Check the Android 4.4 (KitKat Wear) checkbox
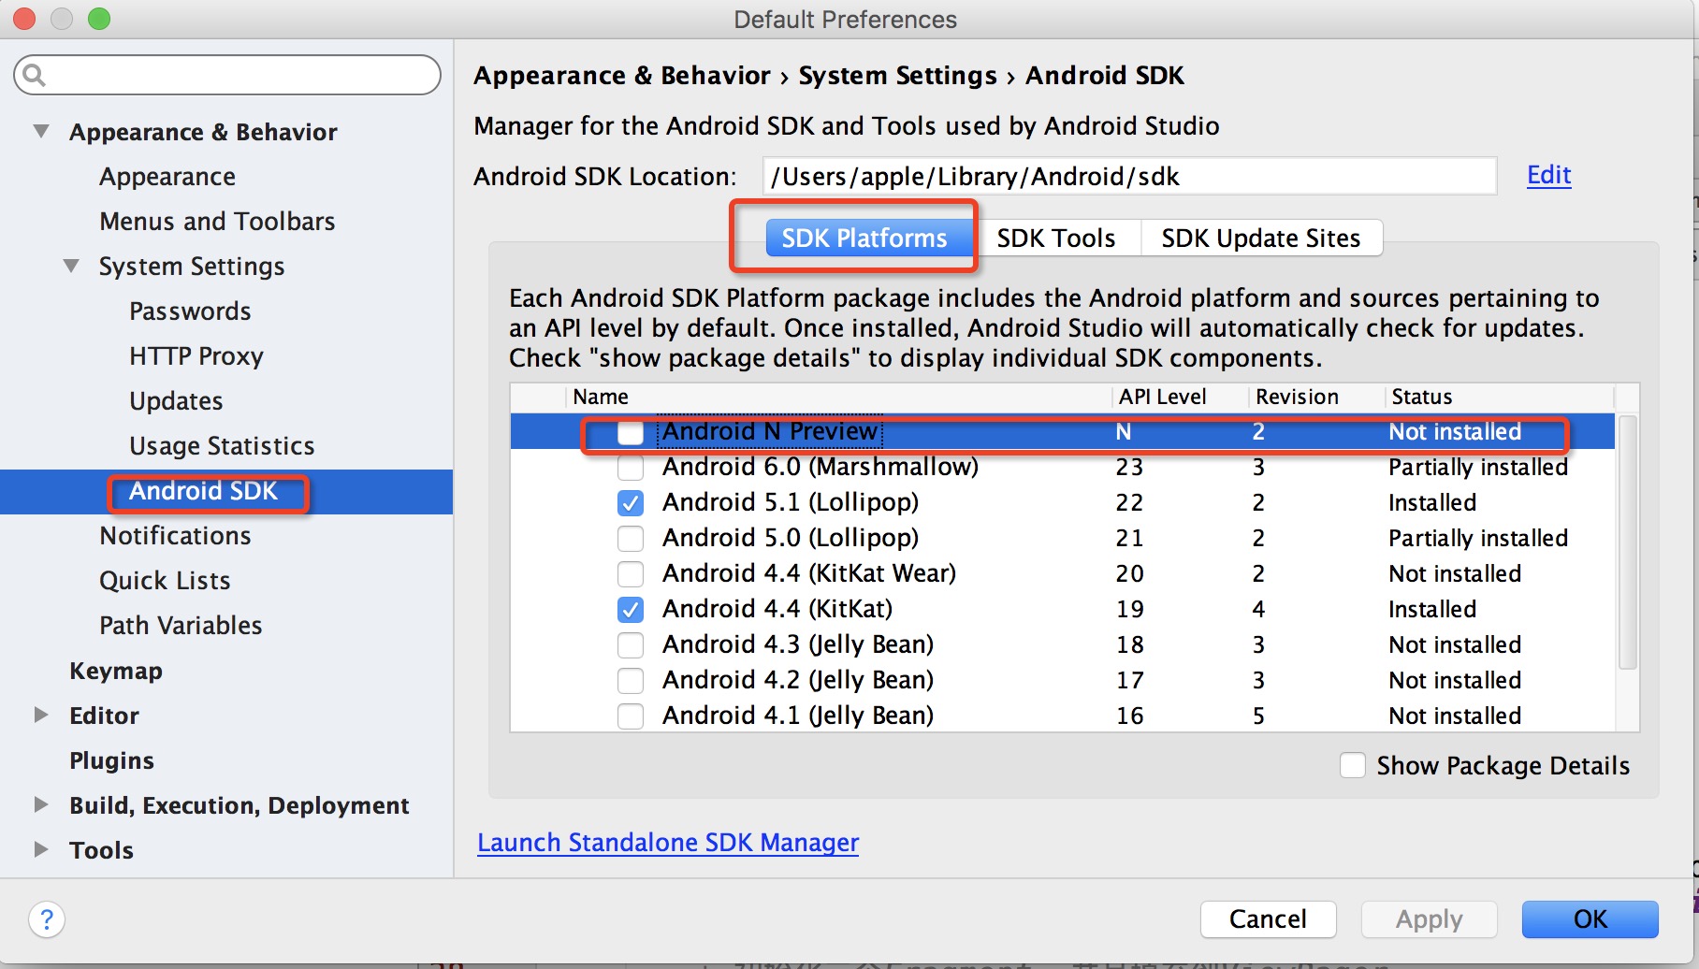Viewport: 1699px width, 969px height. [x=631, y=574]
